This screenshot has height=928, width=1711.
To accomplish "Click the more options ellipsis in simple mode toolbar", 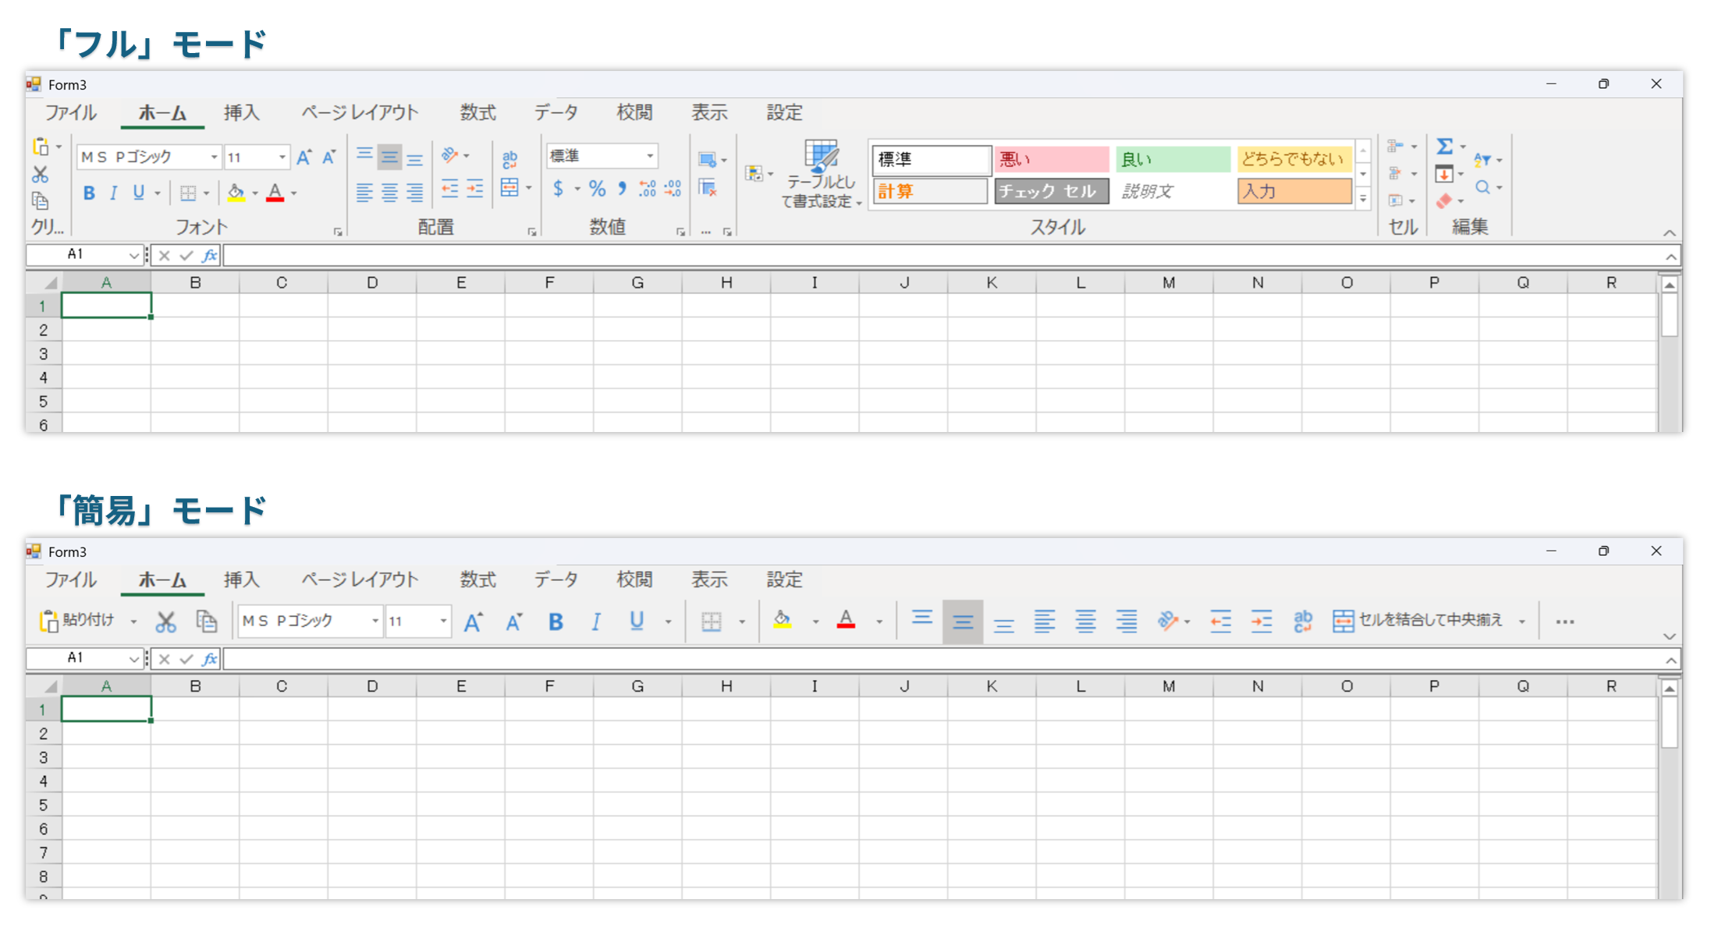I will click(x=1564, y=622).
